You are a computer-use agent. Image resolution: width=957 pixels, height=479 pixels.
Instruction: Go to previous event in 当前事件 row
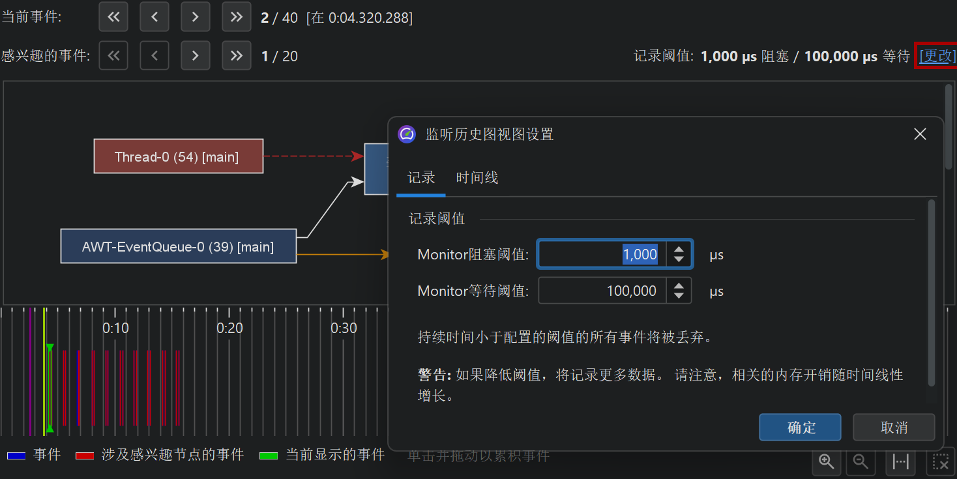coord(155,17)
